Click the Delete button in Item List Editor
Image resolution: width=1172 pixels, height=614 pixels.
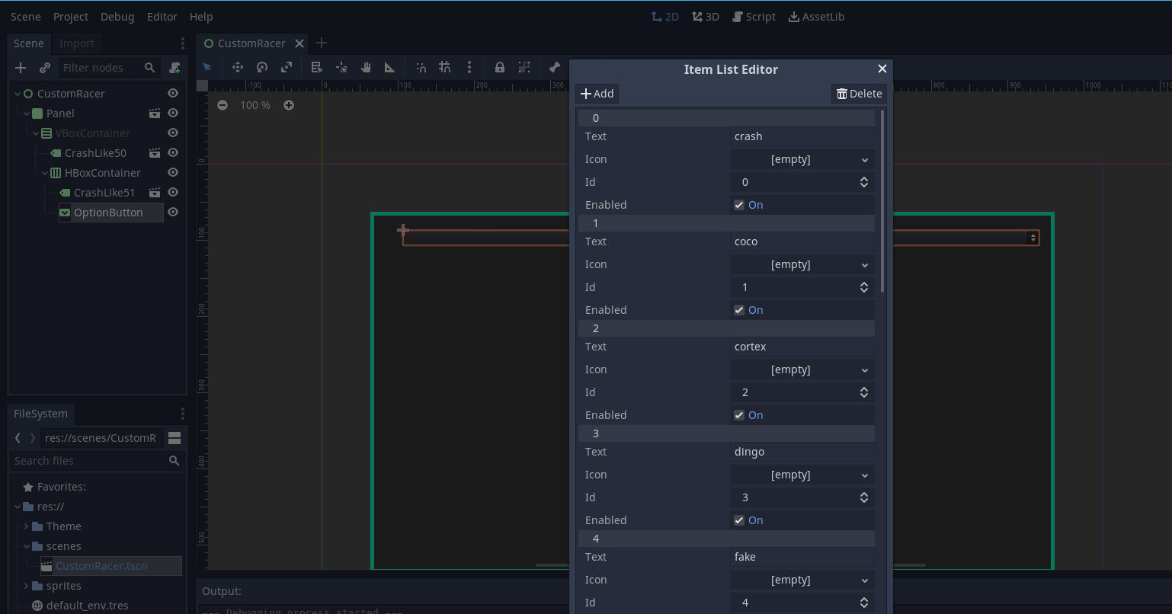coord(859,93)
